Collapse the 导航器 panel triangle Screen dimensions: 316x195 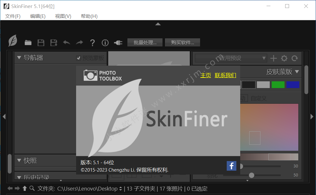tap(19, 58)
